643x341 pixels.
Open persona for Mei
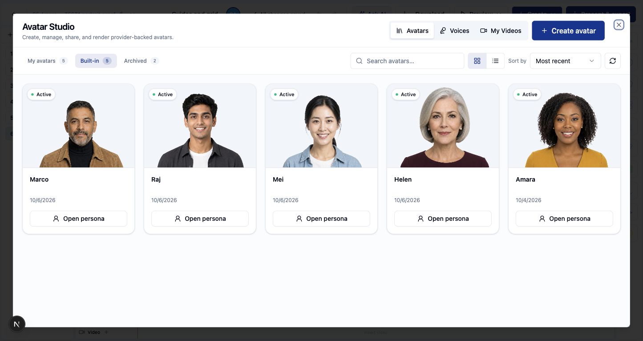click(321, 219)
